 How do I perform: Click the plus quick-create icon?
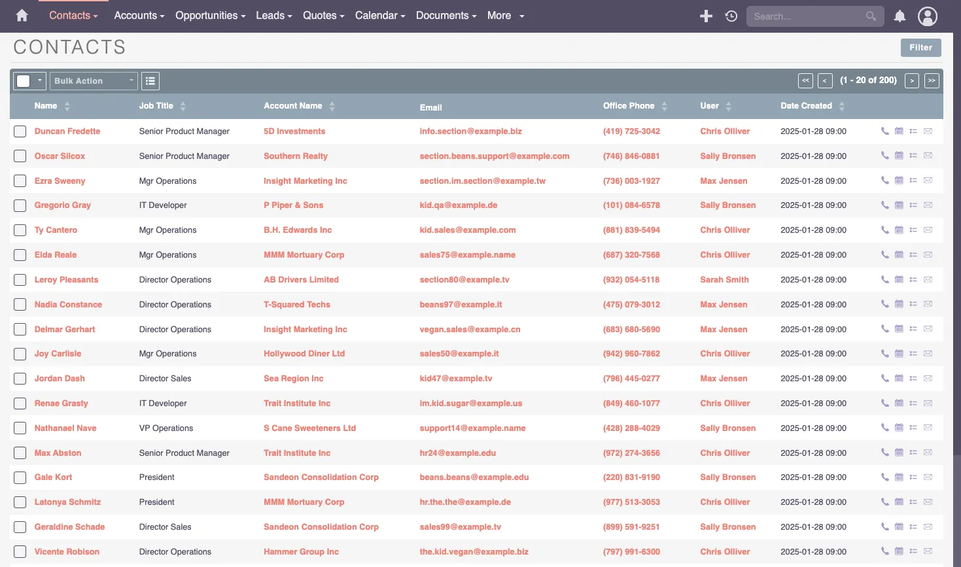tap(706, 16)
